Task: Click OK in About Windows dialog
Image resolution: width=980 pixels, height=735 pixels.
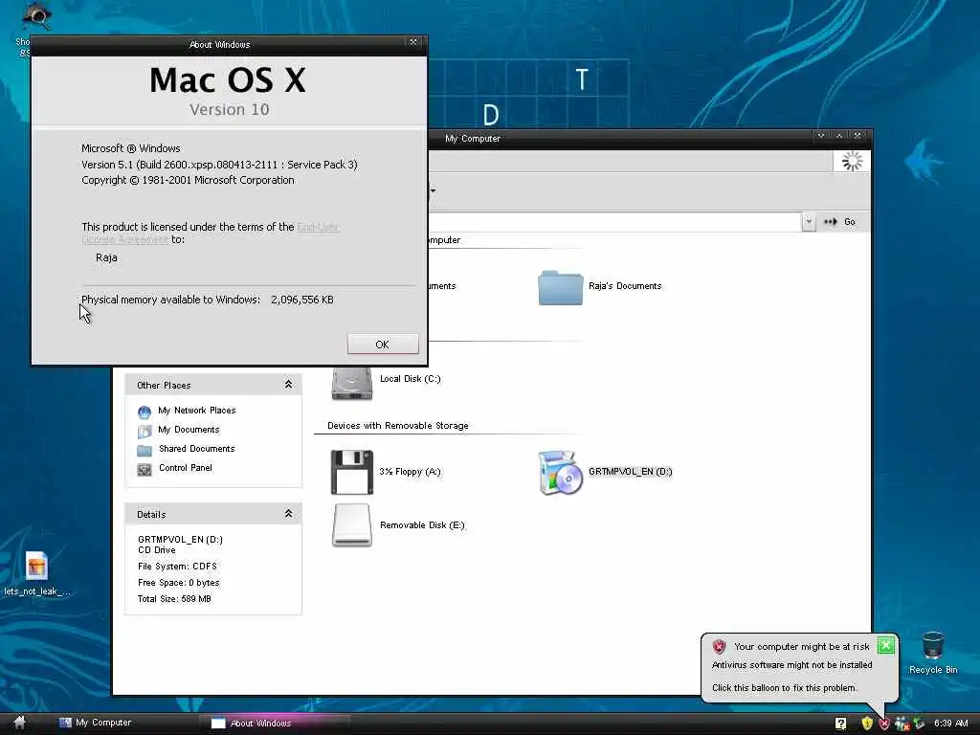Action: click(x=383, y=345)
